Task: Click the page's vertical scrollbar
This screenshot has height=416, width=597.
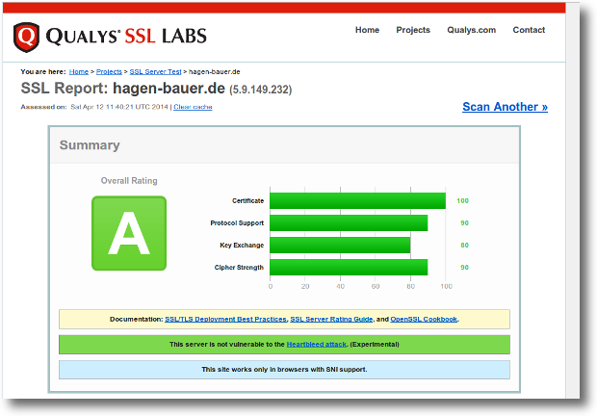Action: click(x=572, y=200)
